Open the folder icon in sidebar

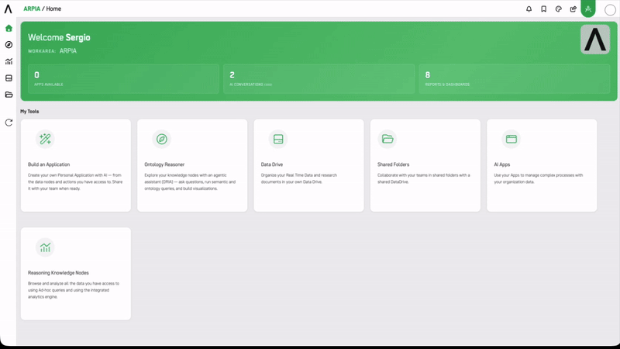coord(9,95)
